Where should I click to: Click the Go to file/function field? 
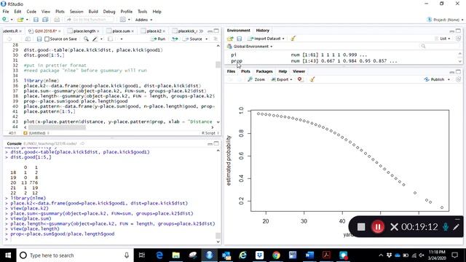[90, 20]
